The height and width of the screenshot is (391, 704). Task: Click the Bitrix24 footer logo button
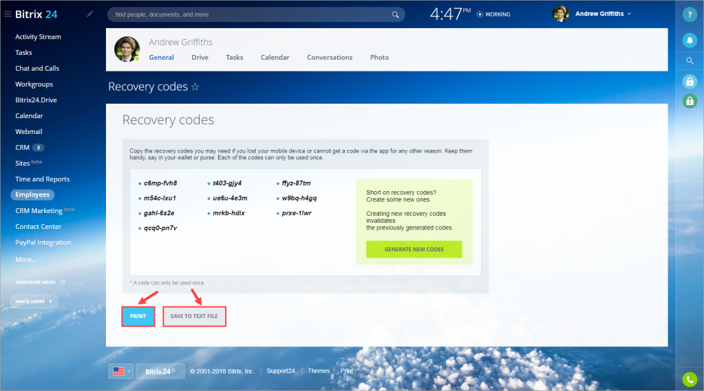click(160, 371)
